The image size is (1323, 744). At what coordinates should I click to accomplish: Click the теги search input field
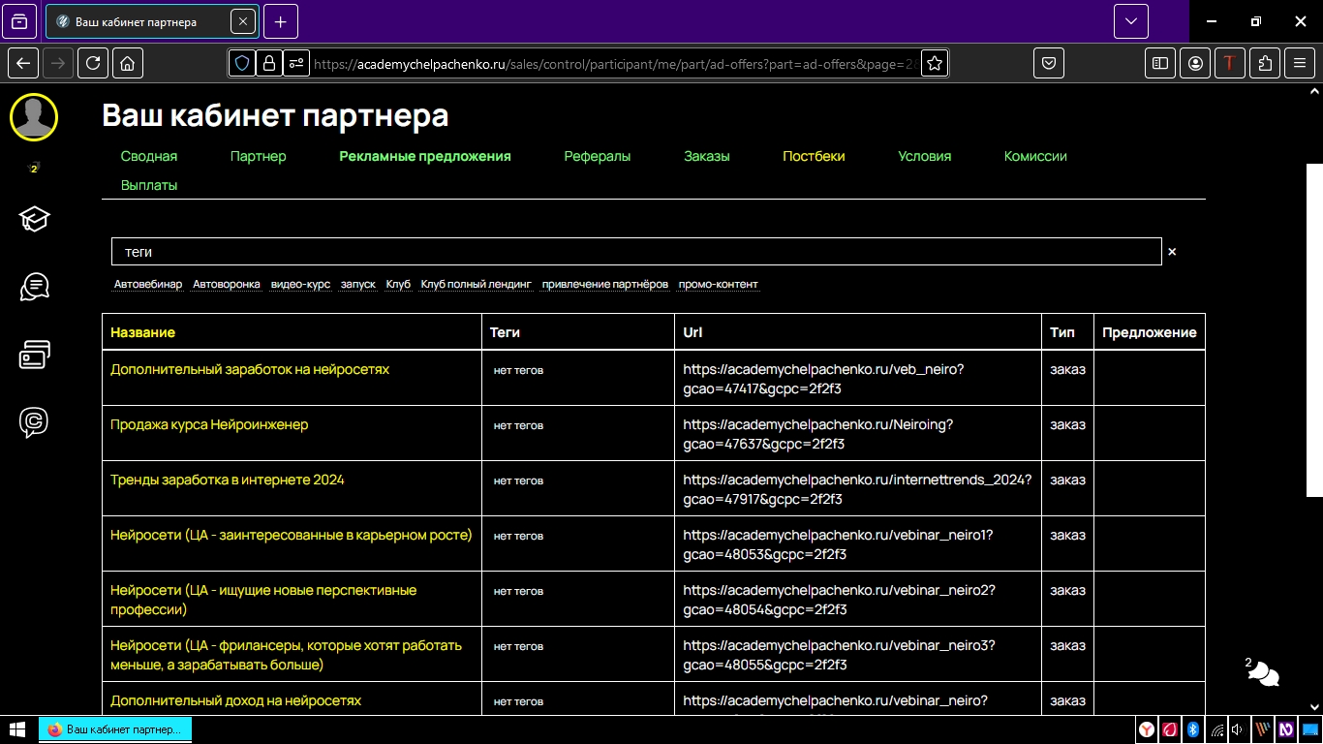(636, 252)
